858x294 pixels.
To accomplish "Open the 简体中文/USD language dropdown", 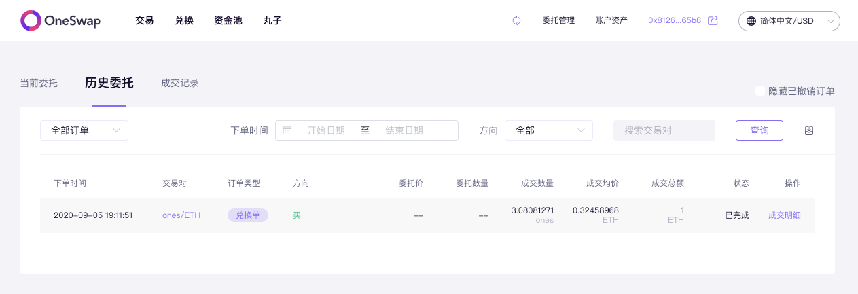I will pos(789,21).
